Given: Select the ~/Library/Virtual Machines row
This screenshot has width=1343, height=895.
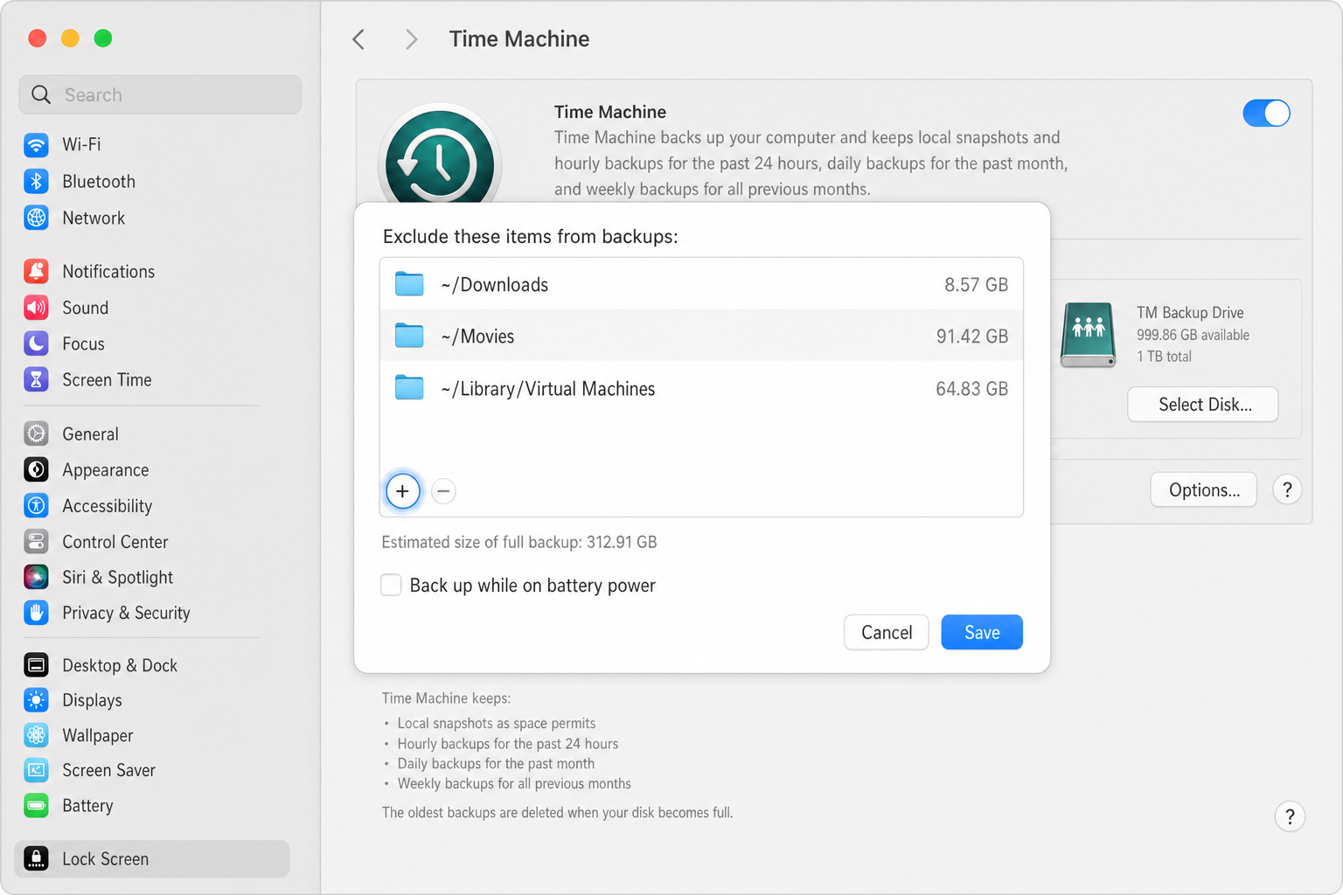Looking at the screenshot, I should tap(701, 388).
